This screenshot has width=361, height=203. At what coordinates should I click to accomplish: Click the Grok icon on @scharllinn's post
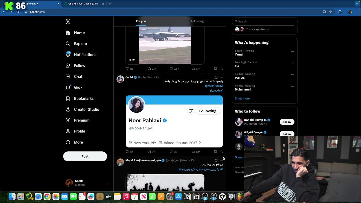(x=216, y=77)
